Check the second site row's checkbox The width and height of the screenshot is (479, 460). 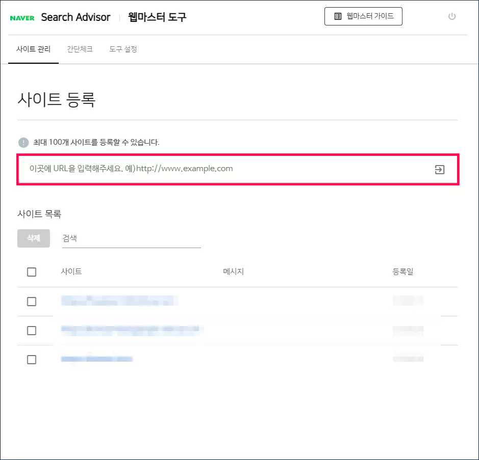tap(32, 330)
